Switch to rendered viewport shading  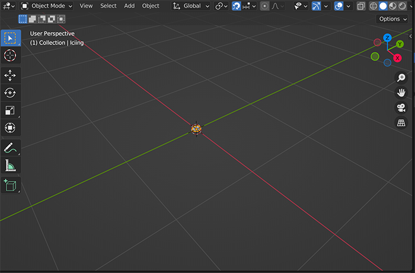coord(403,6)
